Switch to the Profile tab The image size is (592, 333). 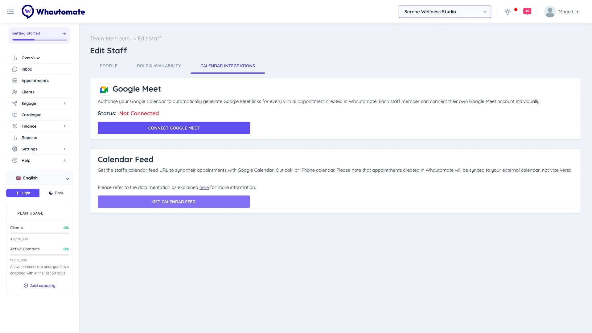pyautogui.click(x=109, y=66)
